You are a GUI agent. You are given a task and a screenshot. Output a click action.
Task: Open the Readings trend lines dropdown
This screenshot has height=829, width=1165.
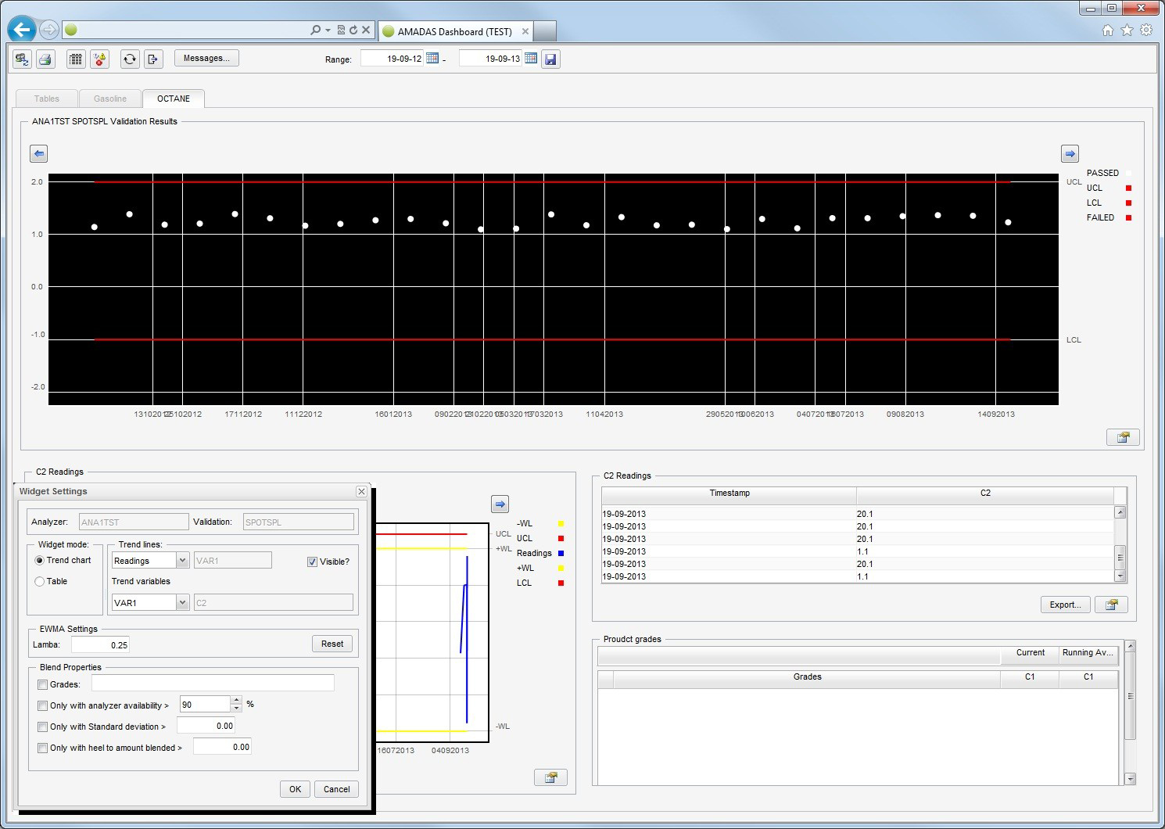pos(181,560)
